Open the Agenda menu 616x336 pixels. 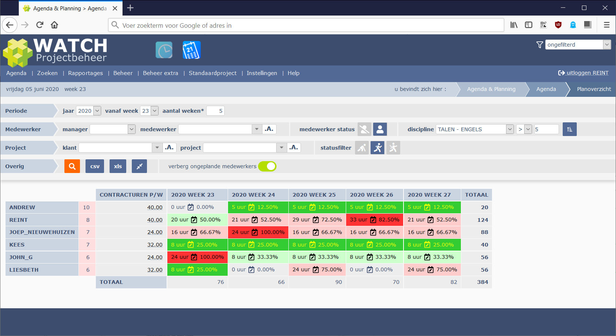pyautogui.click(x=16, y=73)
